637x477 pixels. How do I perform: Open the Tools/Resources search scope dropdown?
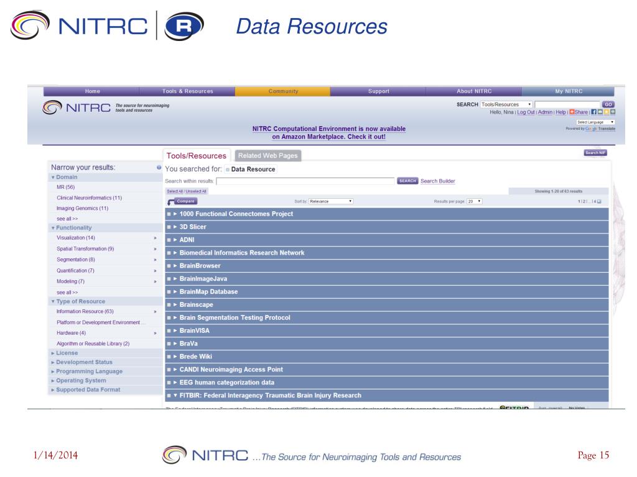pos(506,104)
